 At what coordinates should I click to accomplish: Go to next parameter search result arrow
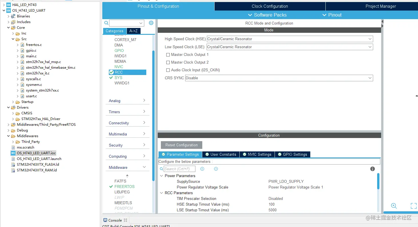point(216,169)
